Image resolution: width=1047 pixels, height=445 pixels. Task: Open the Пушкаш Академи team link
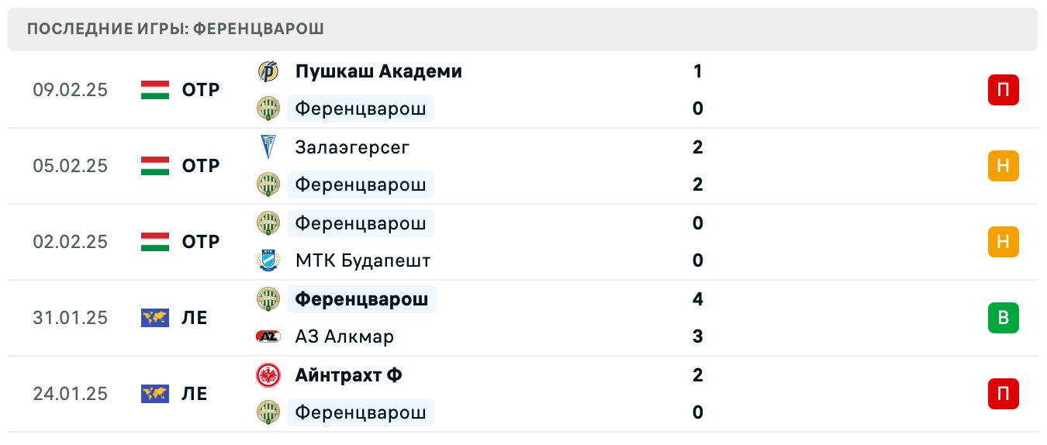[x=378, y=71]
